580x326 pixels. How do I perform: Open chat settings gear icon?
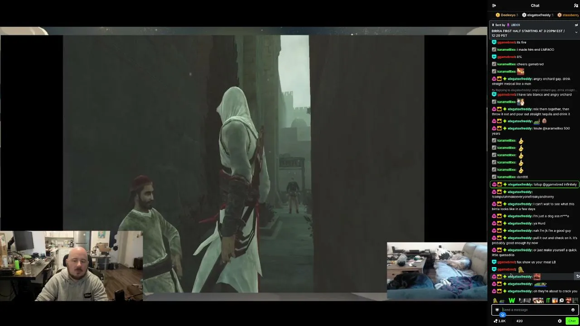(x=560, y=321)
